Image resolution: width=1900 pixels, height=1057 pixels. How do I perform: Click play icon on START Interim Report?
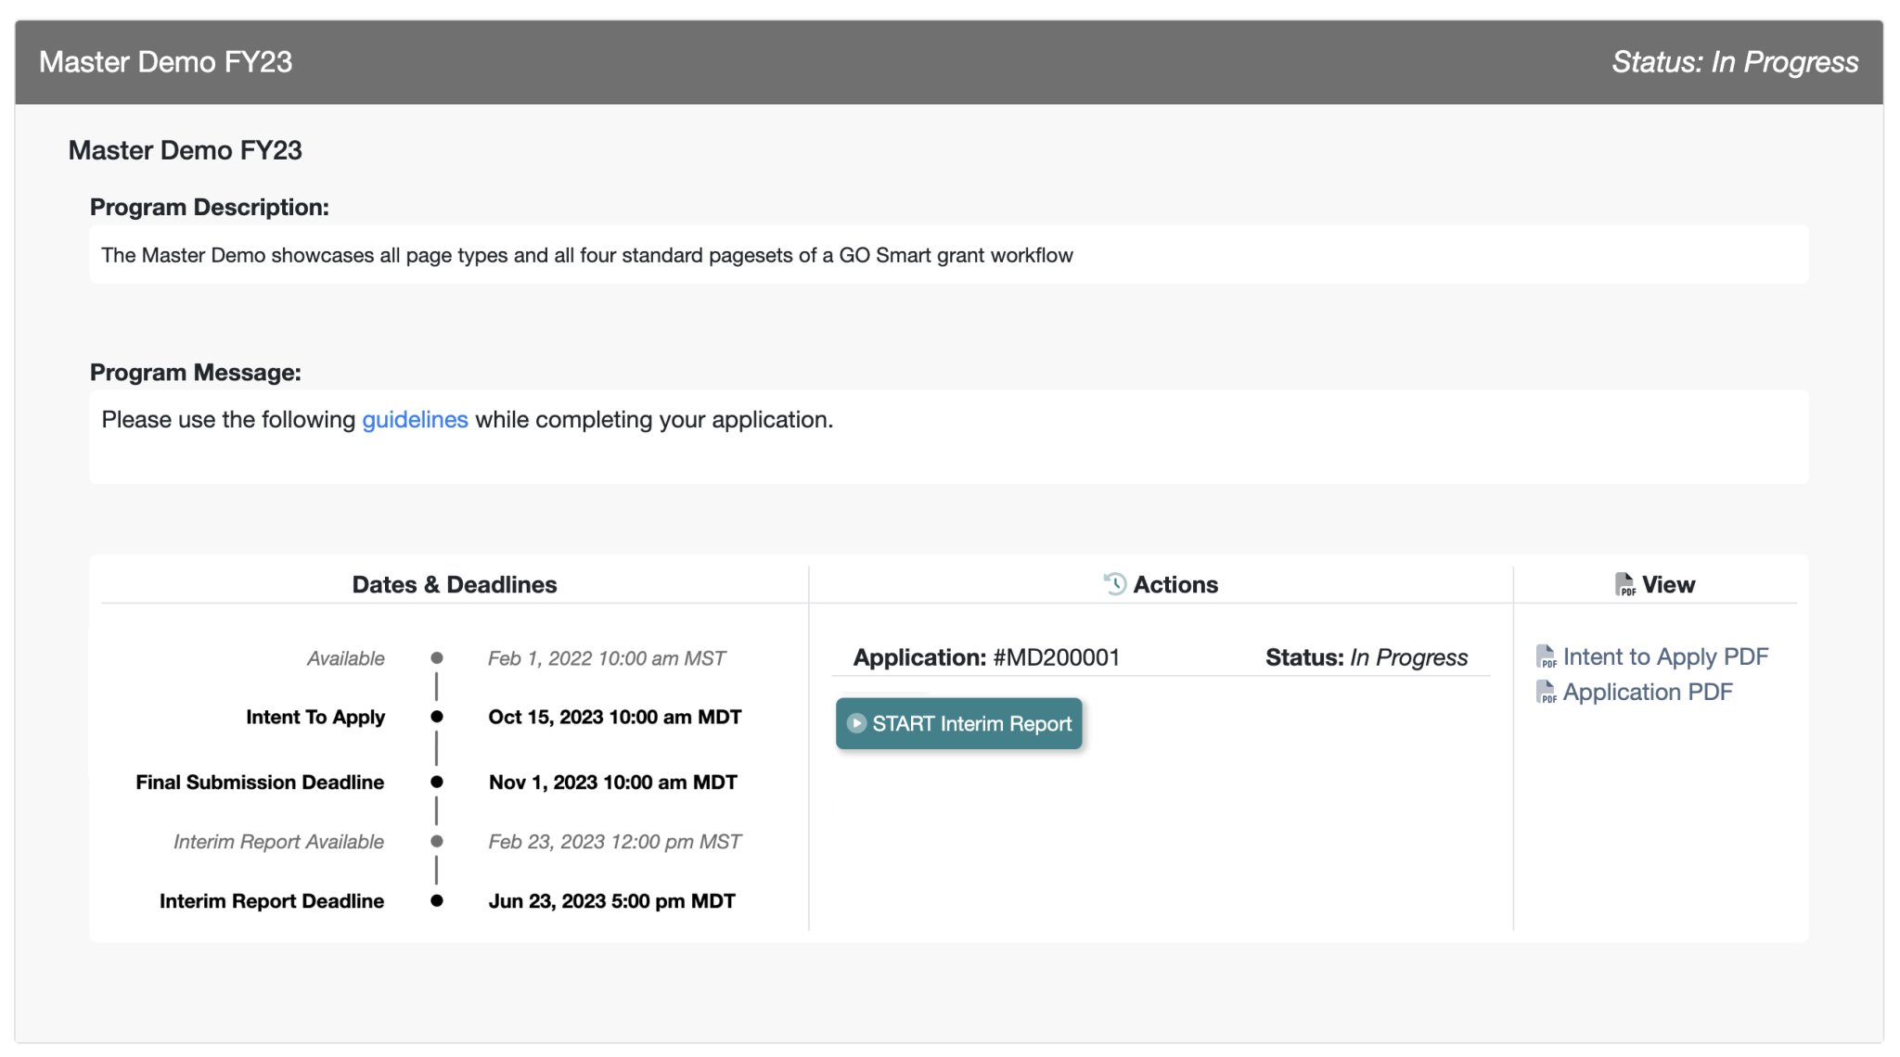[856, 723]
